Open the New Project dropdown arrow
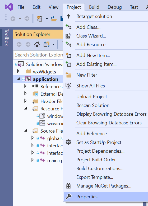Viewport: 148px width, 206px height. [47, 19]
